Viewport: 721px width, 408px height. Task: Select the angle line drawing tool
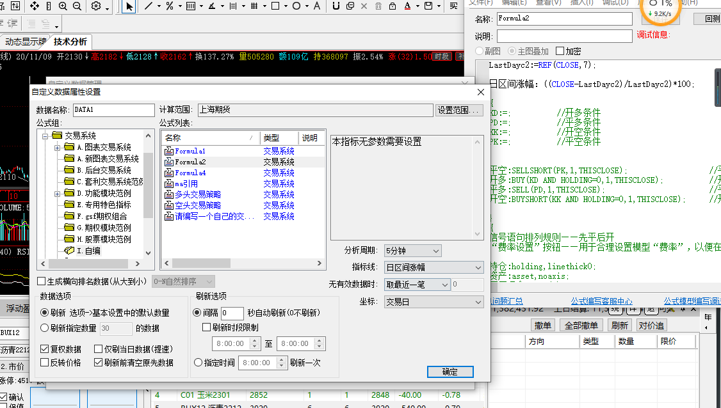(x=212, y=6)
